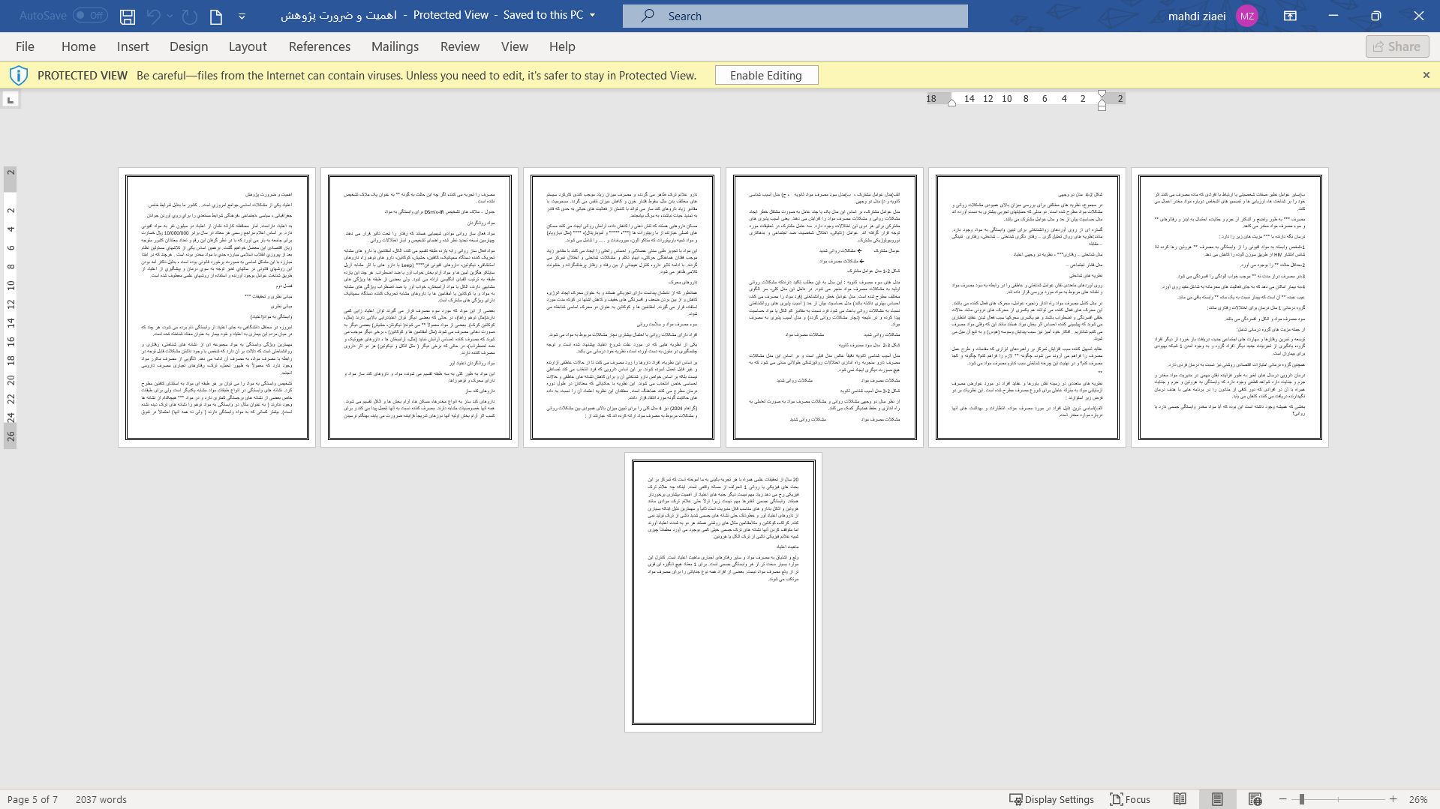This screenshot has height=809, width=1440.
Task: Close the Protected View message bar
Action: point(1426,75)
